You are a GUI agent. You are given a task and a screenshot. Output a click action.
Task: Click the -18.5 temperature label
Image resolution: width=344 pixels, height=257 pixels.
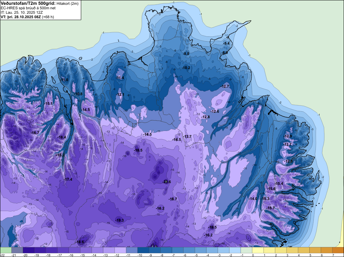tap(138, 150)
